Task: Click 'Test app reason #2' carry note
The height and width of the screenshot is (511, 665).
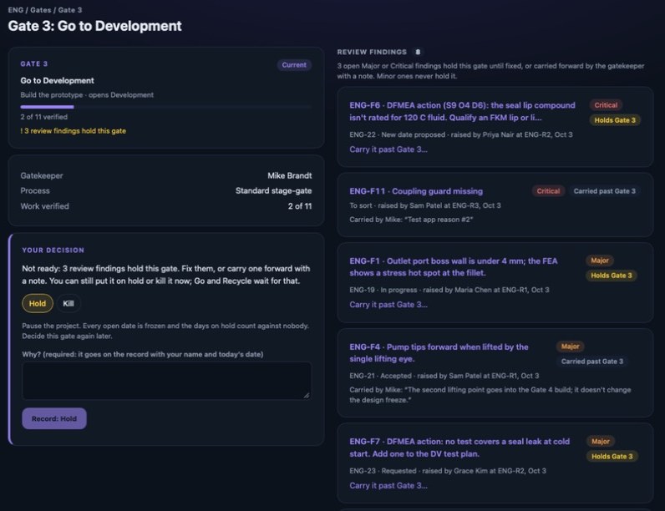Action: [411, 220]
